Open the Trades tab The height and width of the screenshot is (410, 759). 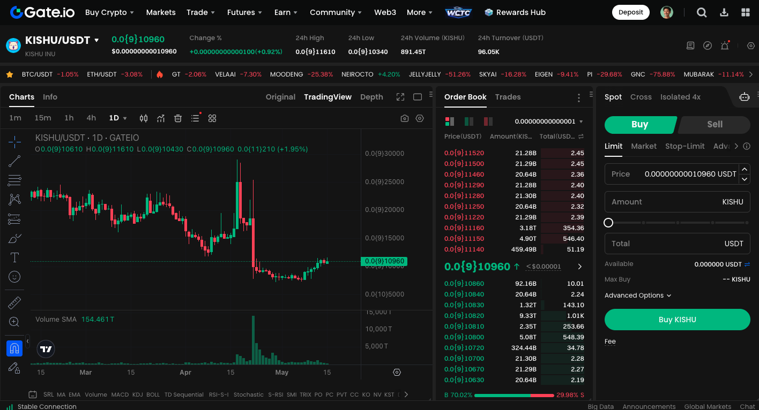508,97
